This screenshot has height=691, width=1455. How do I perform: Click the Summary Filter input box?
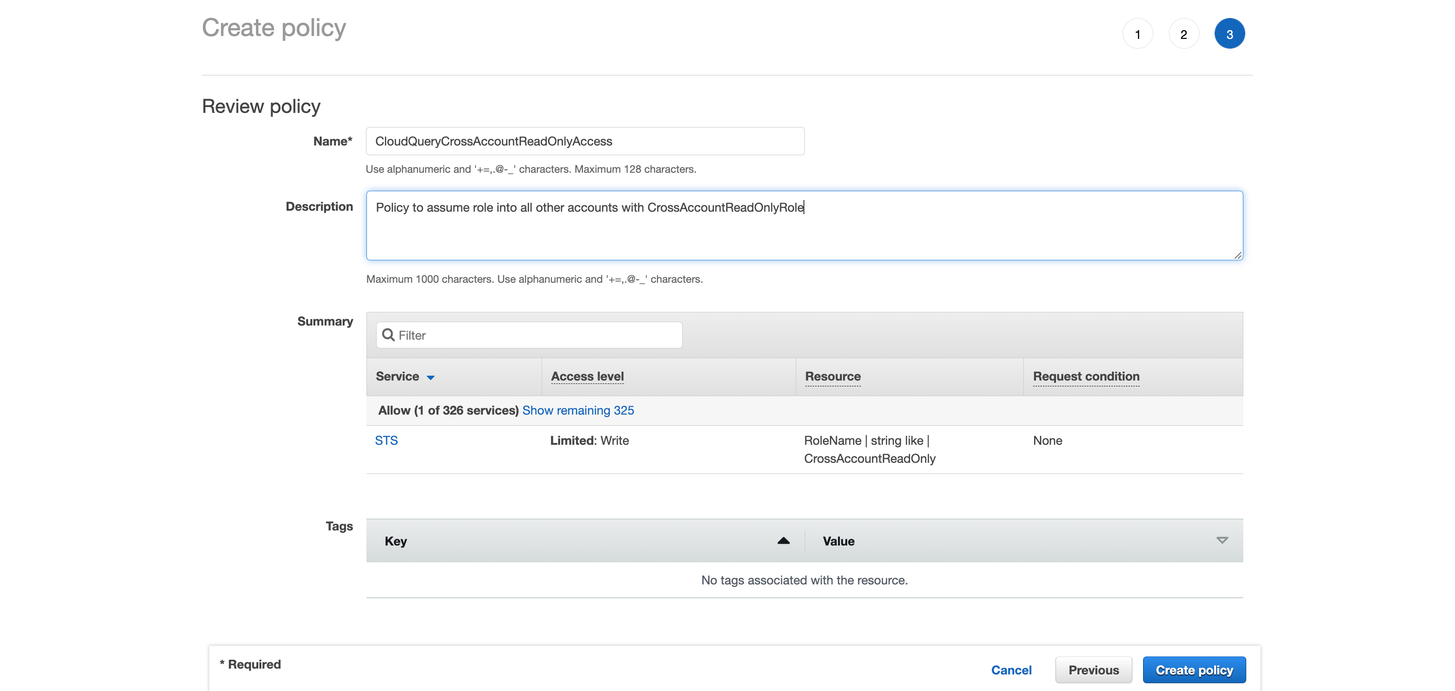tap(537, 335)
